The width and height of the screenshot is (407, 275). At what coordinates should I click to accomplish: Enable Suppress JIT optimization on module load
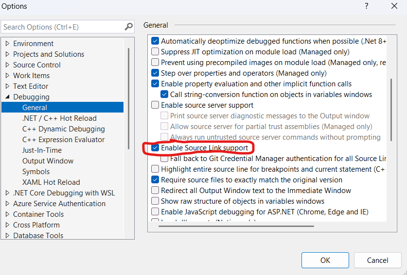coord(155,51)
